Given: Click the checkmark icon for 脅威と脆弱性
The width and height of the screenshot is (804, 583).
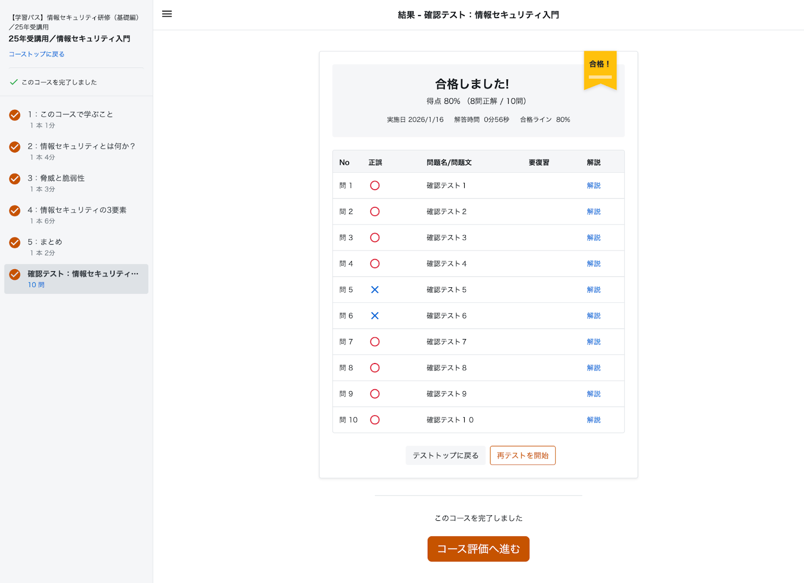Looking at the screenshot, I should tap(15, 179).
